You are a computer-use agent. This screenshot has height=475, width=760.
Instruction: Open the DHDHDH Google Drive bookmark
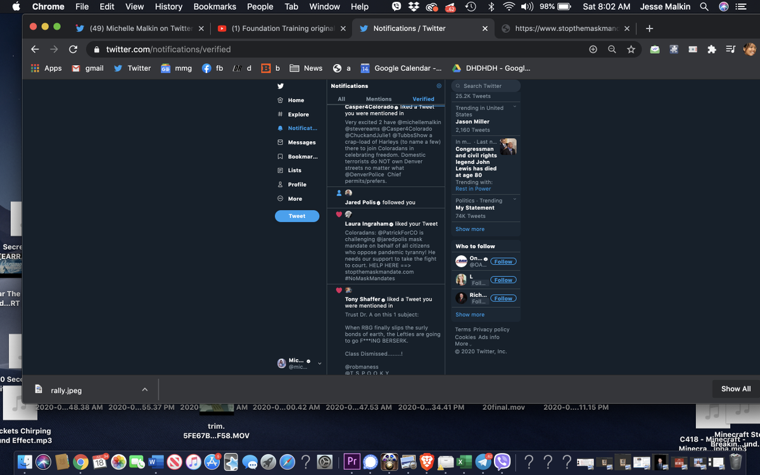491,68
